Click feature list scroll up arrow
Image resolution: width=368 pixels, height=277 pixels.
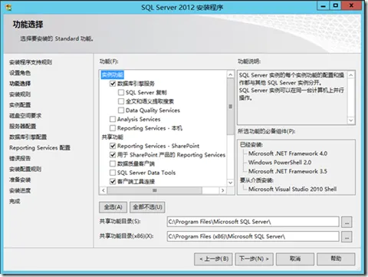click(230, 74)
